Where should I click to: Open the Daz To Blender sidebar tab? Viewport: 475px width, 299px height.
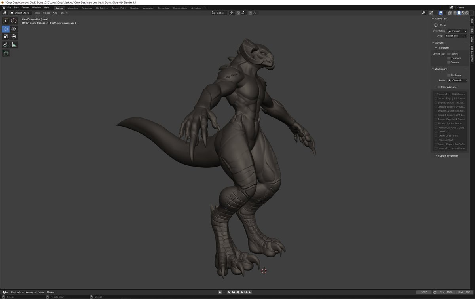pyautogui.click(x=472, y=54)
